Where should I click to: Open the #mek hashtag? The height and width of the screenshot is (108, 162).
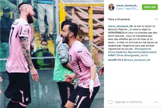(x=120, y=55)
